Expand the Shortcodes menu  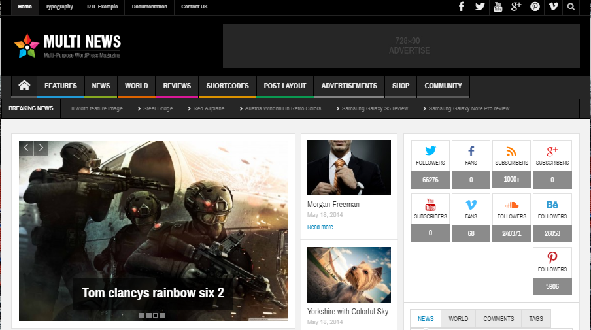227,86
